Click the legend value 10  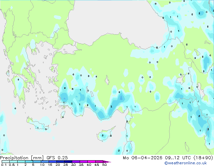tap(42, 165)
